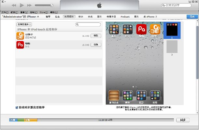Click the play button in iTunes
The image size is (199, 130).
[x=22, y=5]
